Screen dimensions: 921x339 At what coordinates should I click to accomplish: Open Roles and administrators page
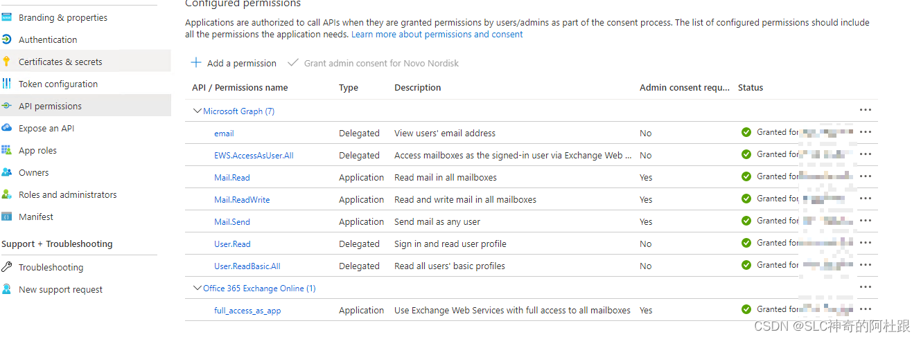[68, 194]
